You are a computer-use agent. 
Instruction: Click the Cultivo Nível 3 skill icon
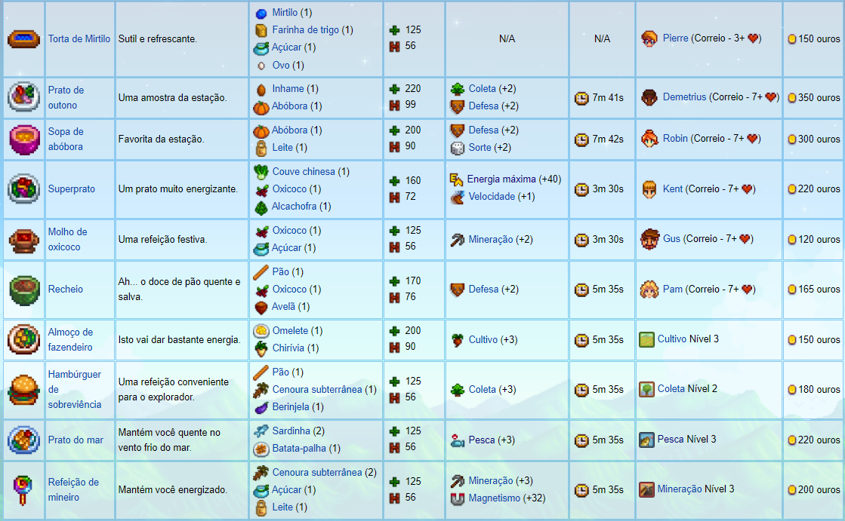(x=646, y=339)
